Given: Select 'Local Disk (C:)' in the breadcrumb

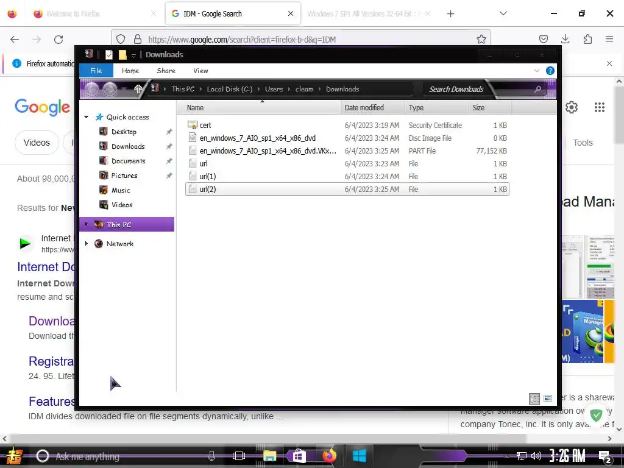Looking at the screenshot, I should tap(230, 89).
